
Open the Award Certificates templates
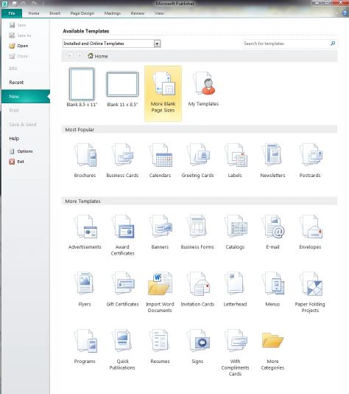coord(122,235)
